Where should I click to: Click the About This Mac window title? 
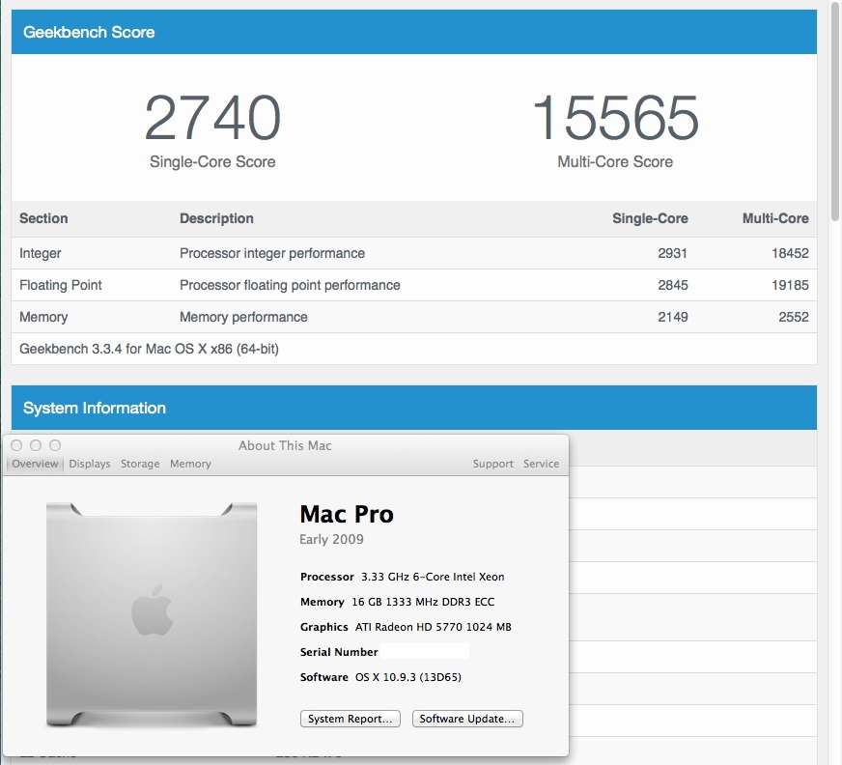point(285,445)
